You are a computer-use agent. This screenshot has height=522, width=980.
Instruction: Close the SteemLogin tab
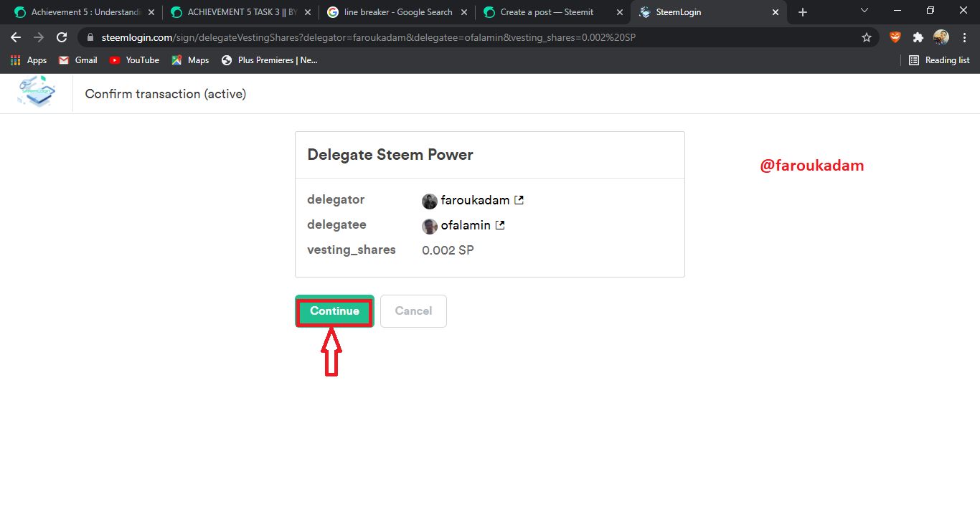click(776, 12)
